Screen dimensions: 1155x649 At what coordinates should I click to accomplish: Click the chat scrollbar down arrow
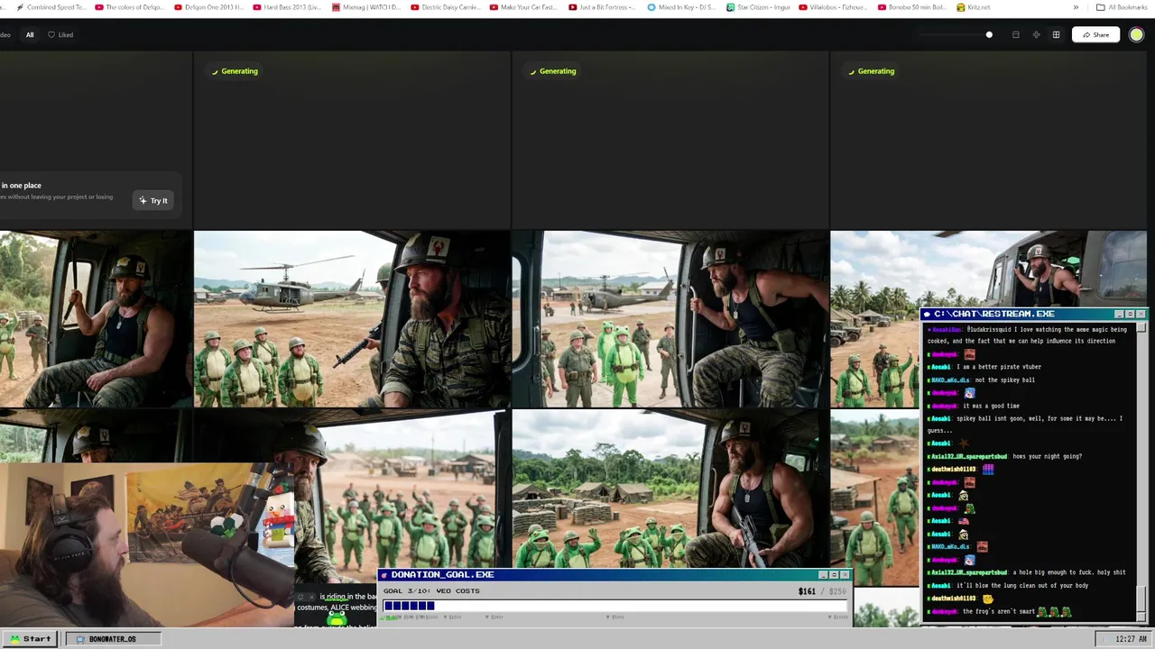1141,617
